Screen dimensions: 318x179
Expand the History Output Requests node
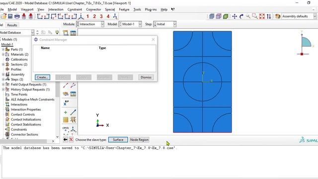[x=3, y=89]
